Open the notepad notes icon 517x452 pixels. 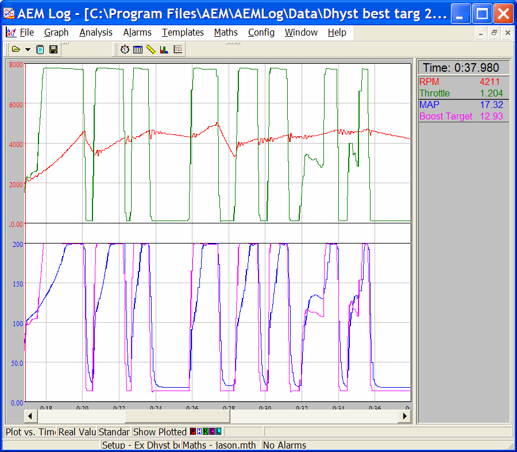(40, 49)
